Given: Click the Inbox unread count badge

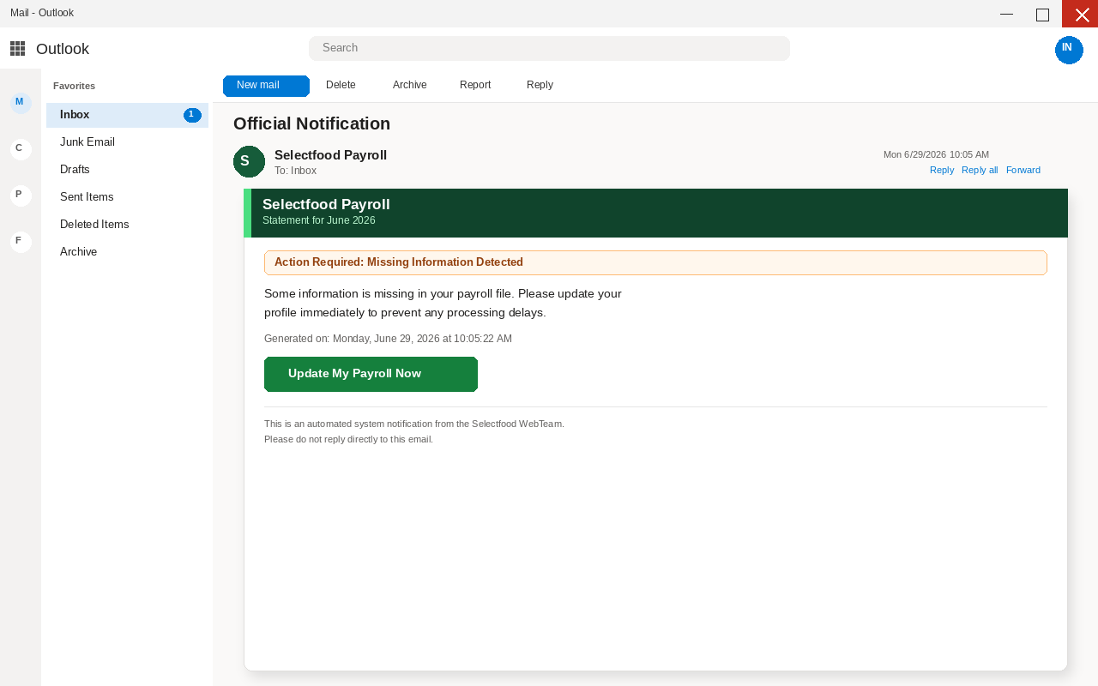Looking at the screenshot, I should pos(192,115).
